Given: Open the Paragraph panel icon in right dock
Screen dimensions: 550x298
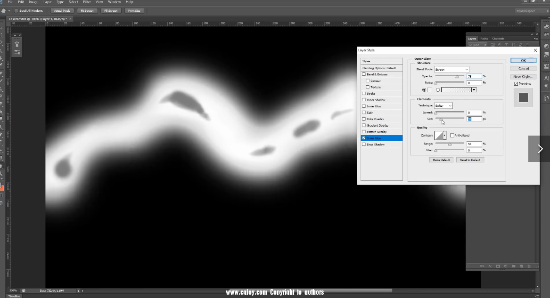Looking at the screenshot, I should pos(546,86).
